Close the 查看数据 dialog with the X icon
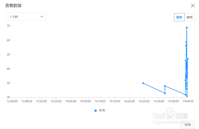Screen dimensions: 199x129 click(x=193, y=6)
